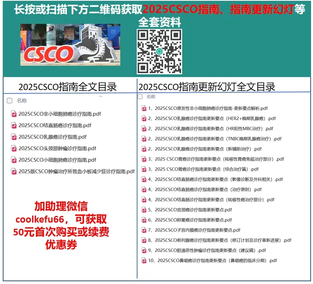The image size is (313, 284).
Task: Click PDF icon of TNBC晚期乳腺癌治疗 file
Action: (144, 139)
